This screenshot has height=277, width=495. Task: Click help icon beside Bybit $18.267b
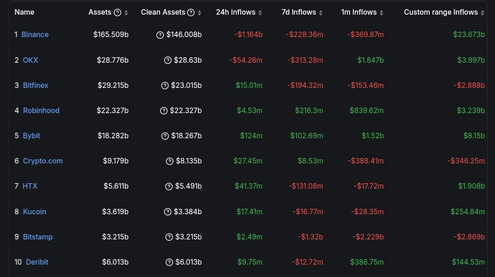[165, 136]
